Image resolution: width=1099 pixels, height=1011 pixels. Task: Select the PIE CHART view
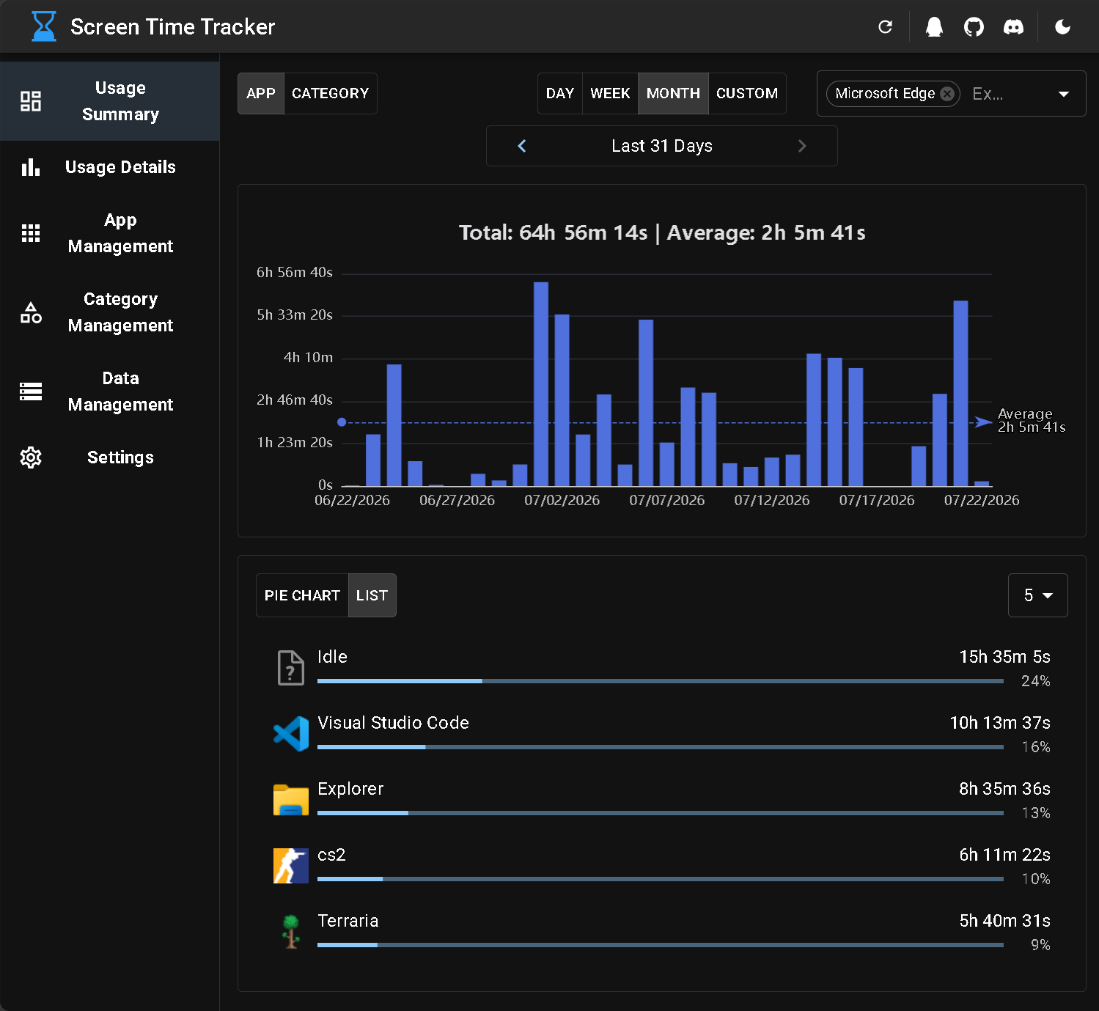coord(302,595)
